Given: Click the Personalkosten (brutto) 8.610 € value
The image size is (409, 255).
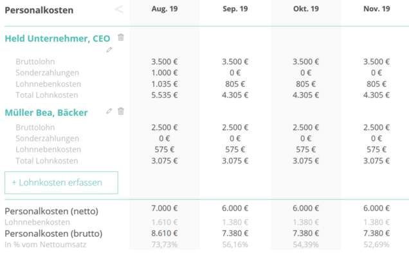Looking at the screenshot, I should 165,233.
